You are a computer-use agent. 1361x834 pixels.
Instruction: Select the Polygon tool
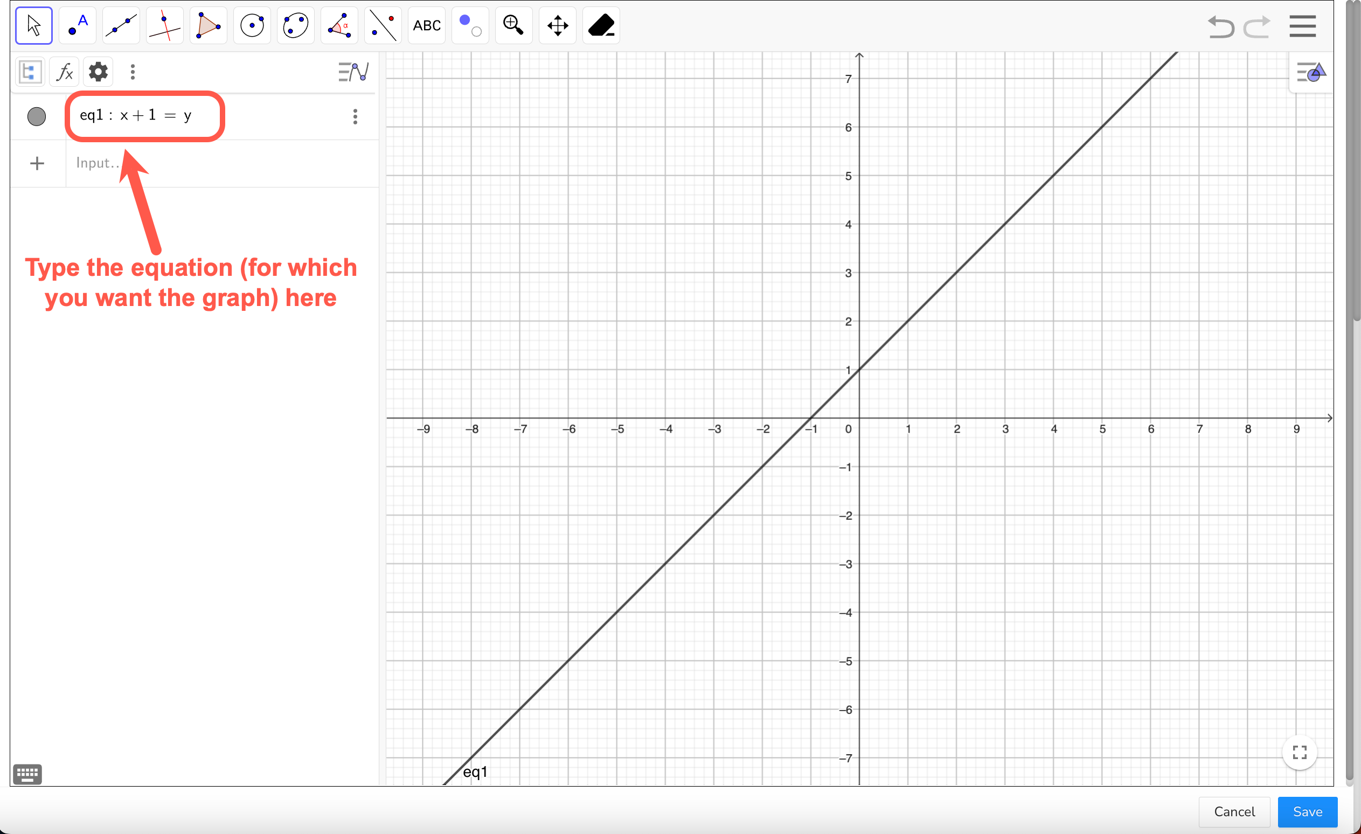[208, 25]
